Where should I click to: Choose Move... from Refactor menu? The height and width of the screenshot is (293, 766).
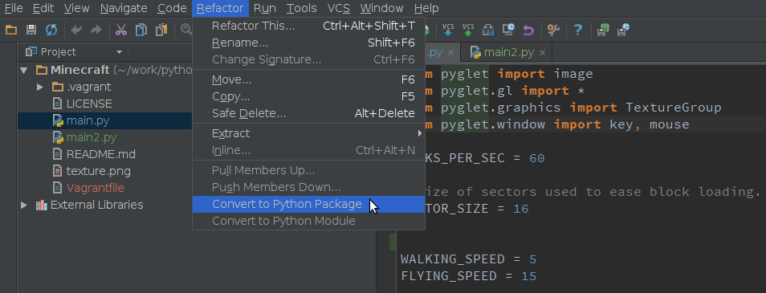tap(309, 79)
